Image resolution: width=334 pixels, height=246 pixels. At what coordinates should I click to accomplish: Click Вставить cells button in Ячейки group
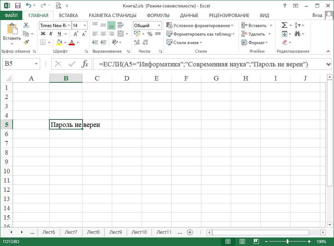tap(254, 25)
